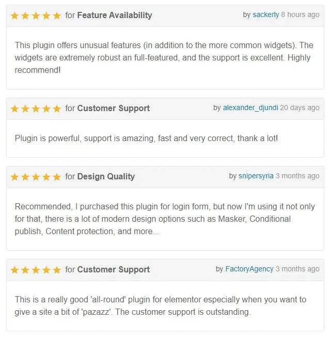Open the FactoryAgency author link
Image resolution: width=331 pixels, height=337 pixels.
249,269
